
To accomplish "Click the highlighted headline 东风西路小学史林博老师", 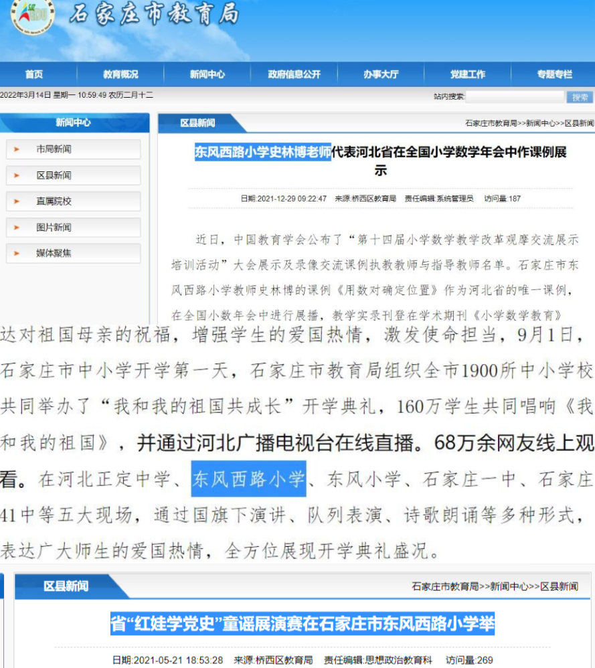I will [263, 152].
